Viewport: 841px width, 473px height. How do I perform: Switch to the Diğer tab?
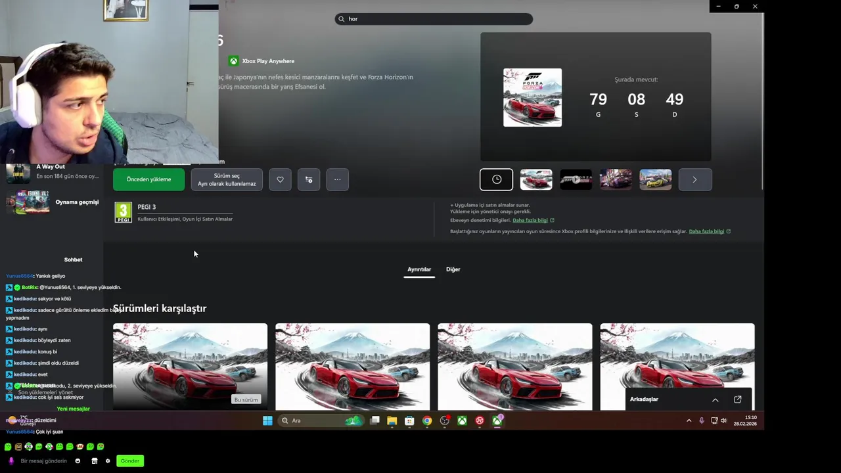click(x=453, y=269)
